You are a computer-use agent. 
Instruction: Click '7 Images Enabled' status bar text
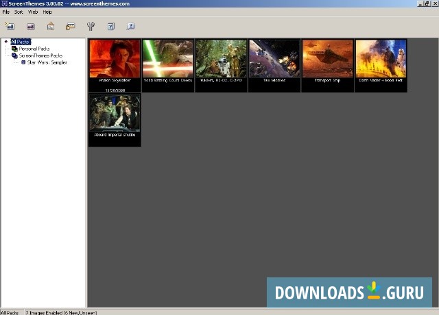[x=61, y=312]
